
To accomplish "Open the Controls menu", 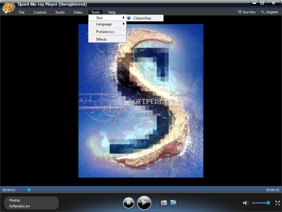I will point(40,12).
